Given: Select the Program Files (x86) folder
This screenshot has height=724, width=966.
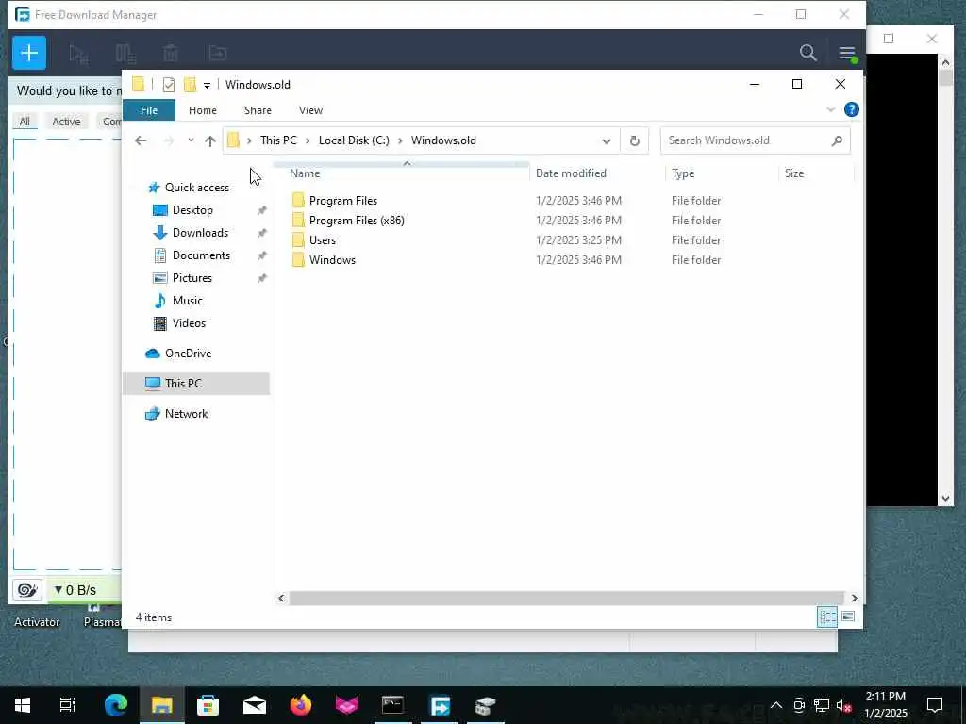Looking at the screenshot, I should tap(357, 221).
